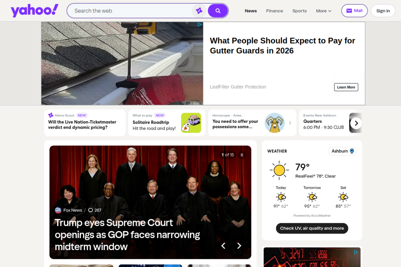Viewport: 401px width, 267px height.
Task: Pause the headline slideshow
Action: pos(242,155)
